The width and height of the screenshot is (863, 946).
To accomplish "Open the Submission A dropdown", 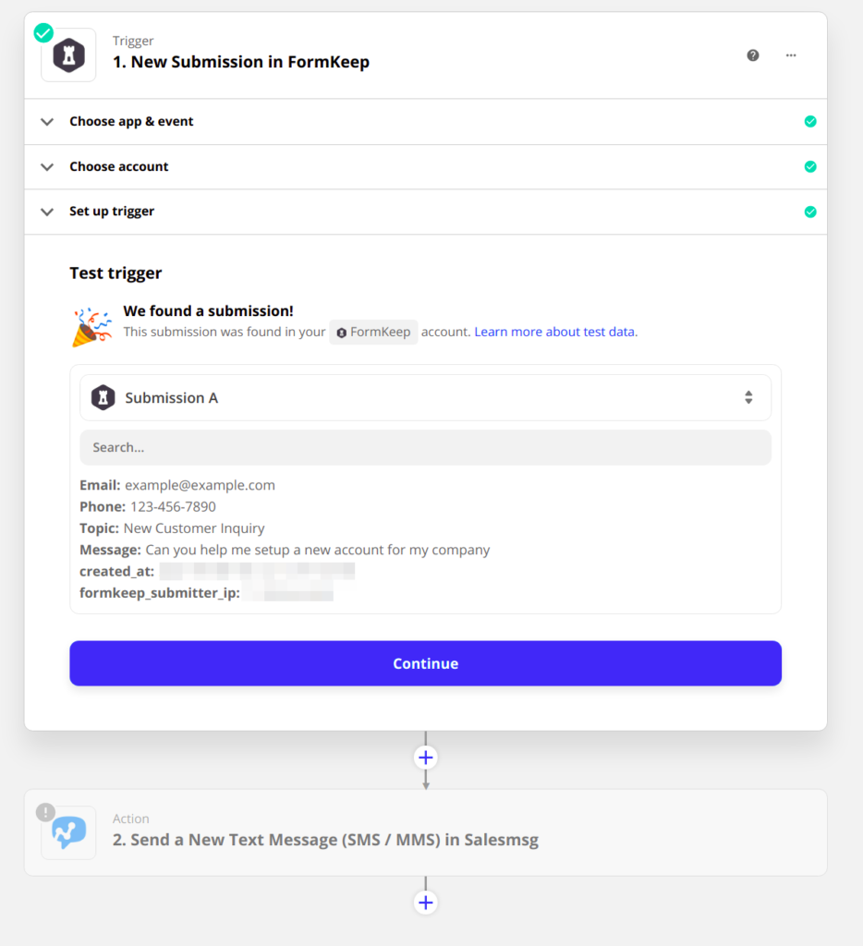I will pyautogui.click(x=425, y=398).
